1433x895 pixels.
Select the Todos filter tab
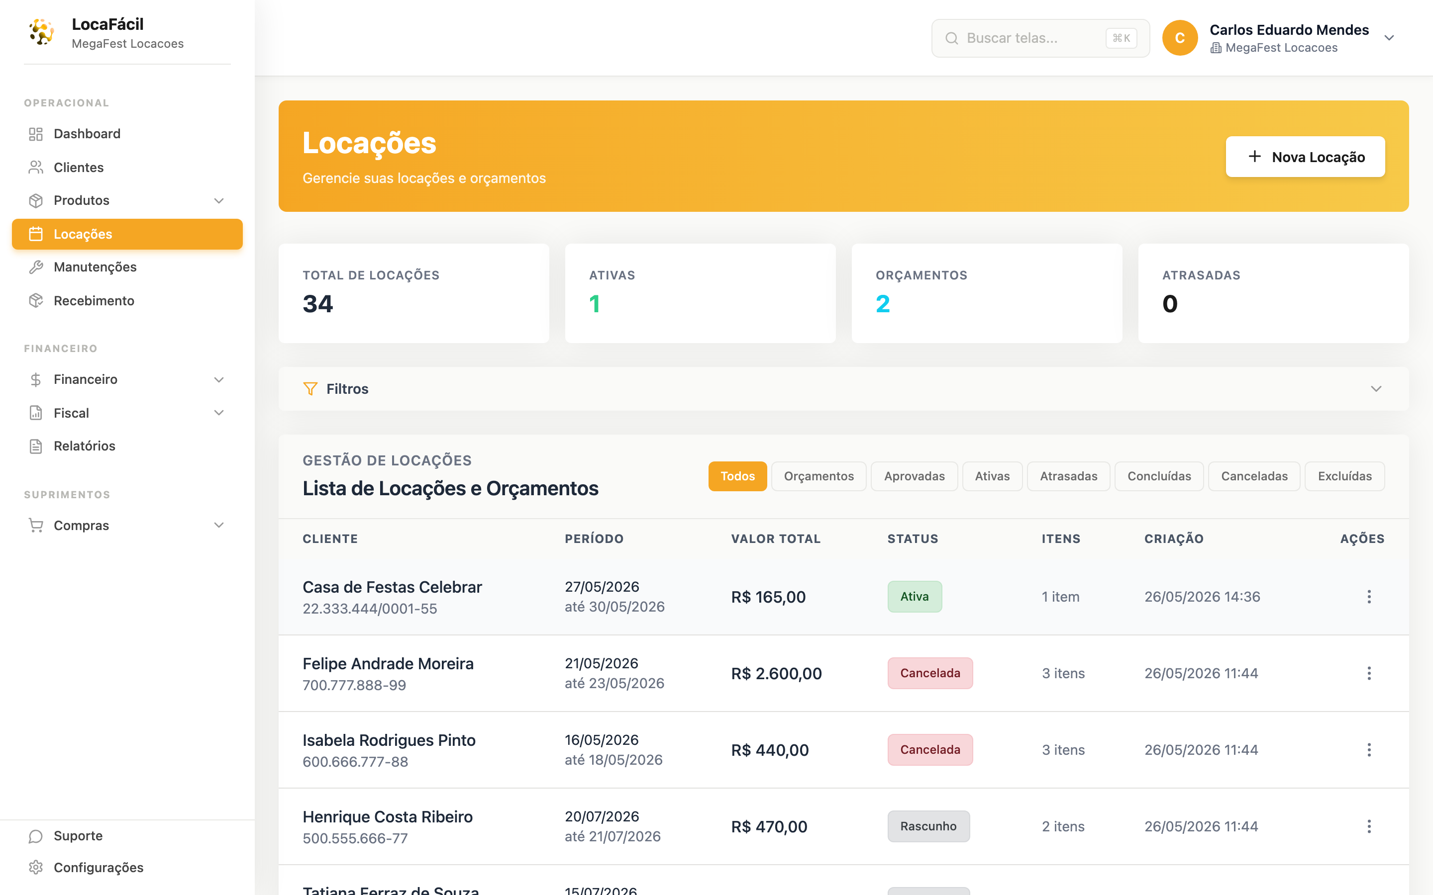point(738,476)
